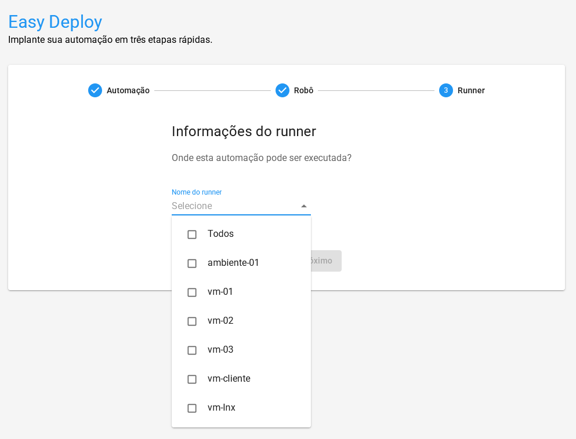Screen dimensions: 576x439
Task: Choose the vm-01 option text
Action: [220, 292]
